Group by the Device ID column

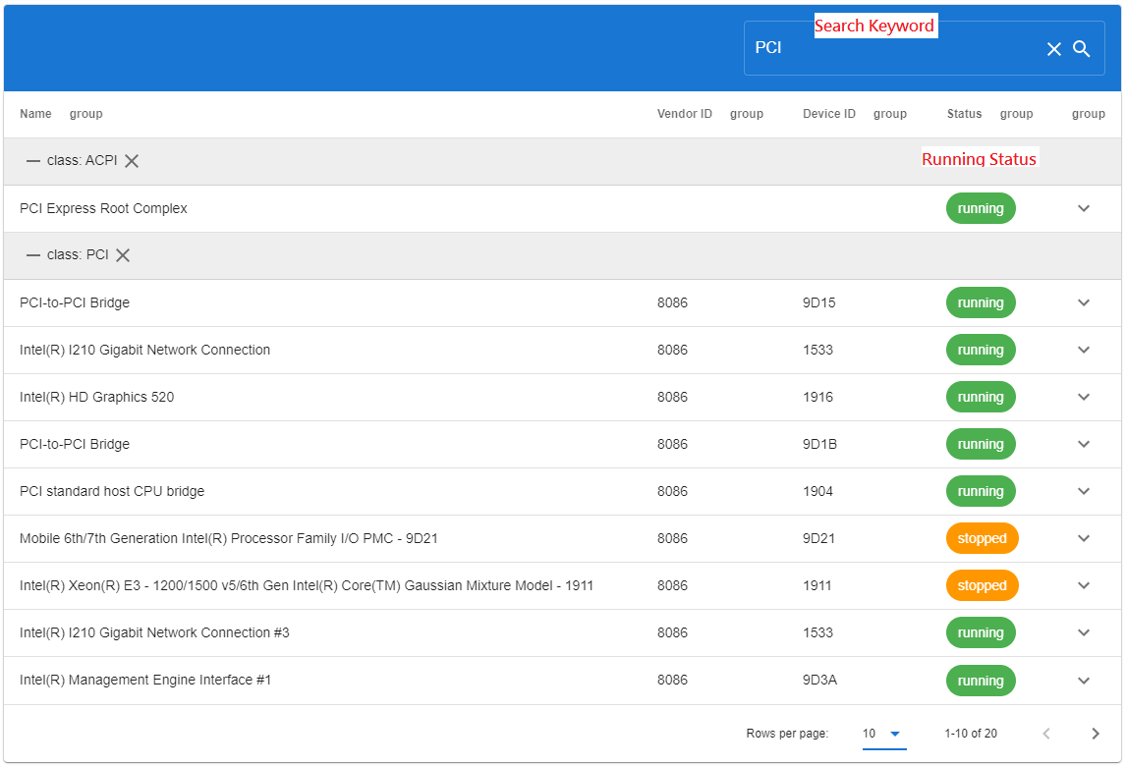click(x=889, y=114)
